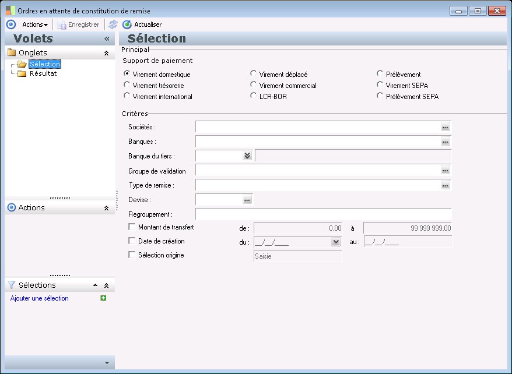Click the double-arrow sync icon in toolbar

pos(113,24)
